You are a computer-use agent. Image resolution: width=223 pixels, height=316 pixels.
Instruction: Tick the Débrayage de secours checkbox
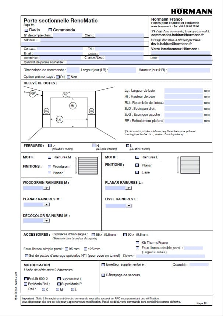[x=103, y=275]
